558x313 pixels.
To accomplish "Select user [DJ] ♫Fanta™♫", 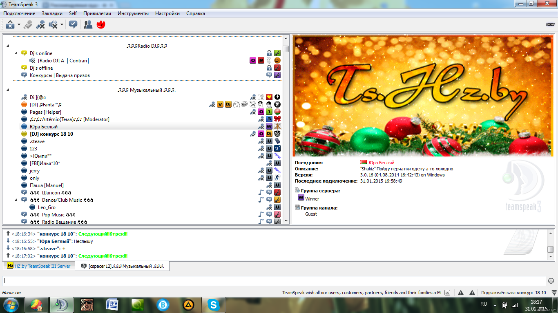I will click(46, 105).
